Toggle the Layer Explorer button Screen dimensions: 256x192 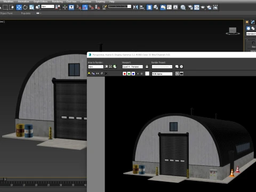(156, 7)
